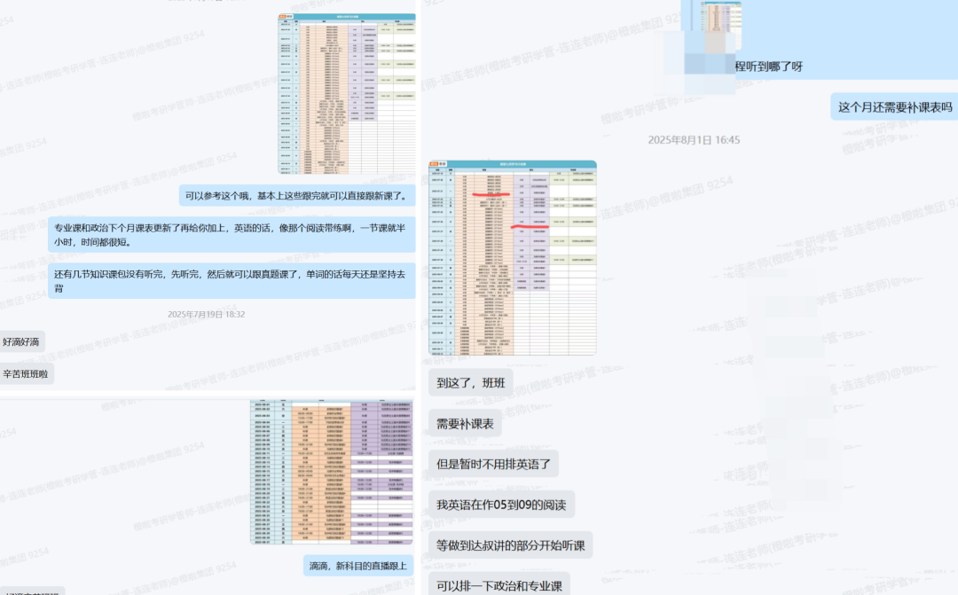Click message "滴滴，新科目的直播跟上"
The image size is (958, 595).
358,566
